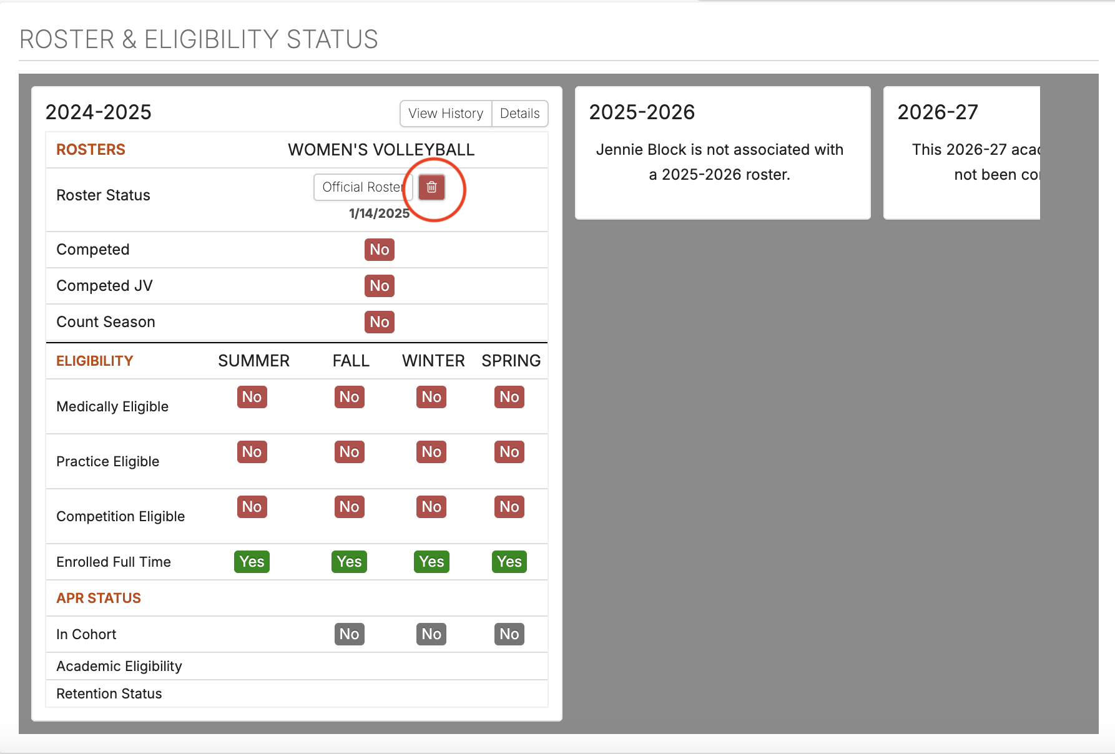Click Enrolled Full Time Summer Yes badge

252,562
